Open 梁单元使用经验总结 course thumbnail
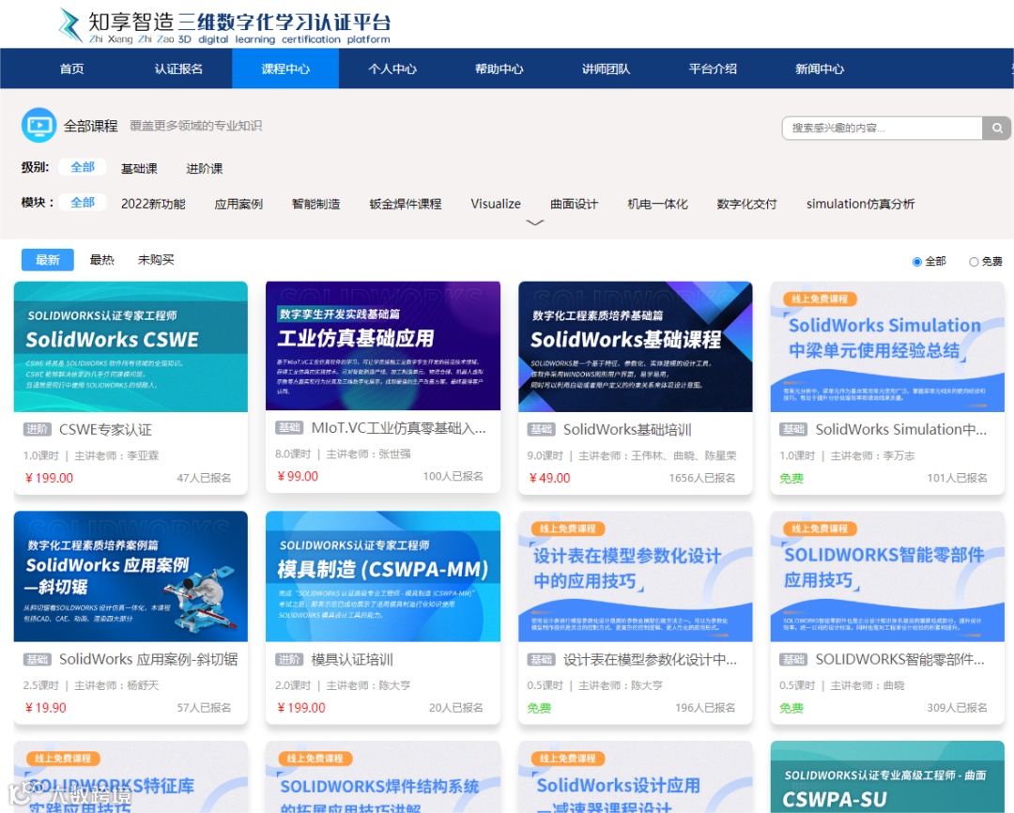The width and height of the screenshot is (1014, 813). tap(887, 346)
